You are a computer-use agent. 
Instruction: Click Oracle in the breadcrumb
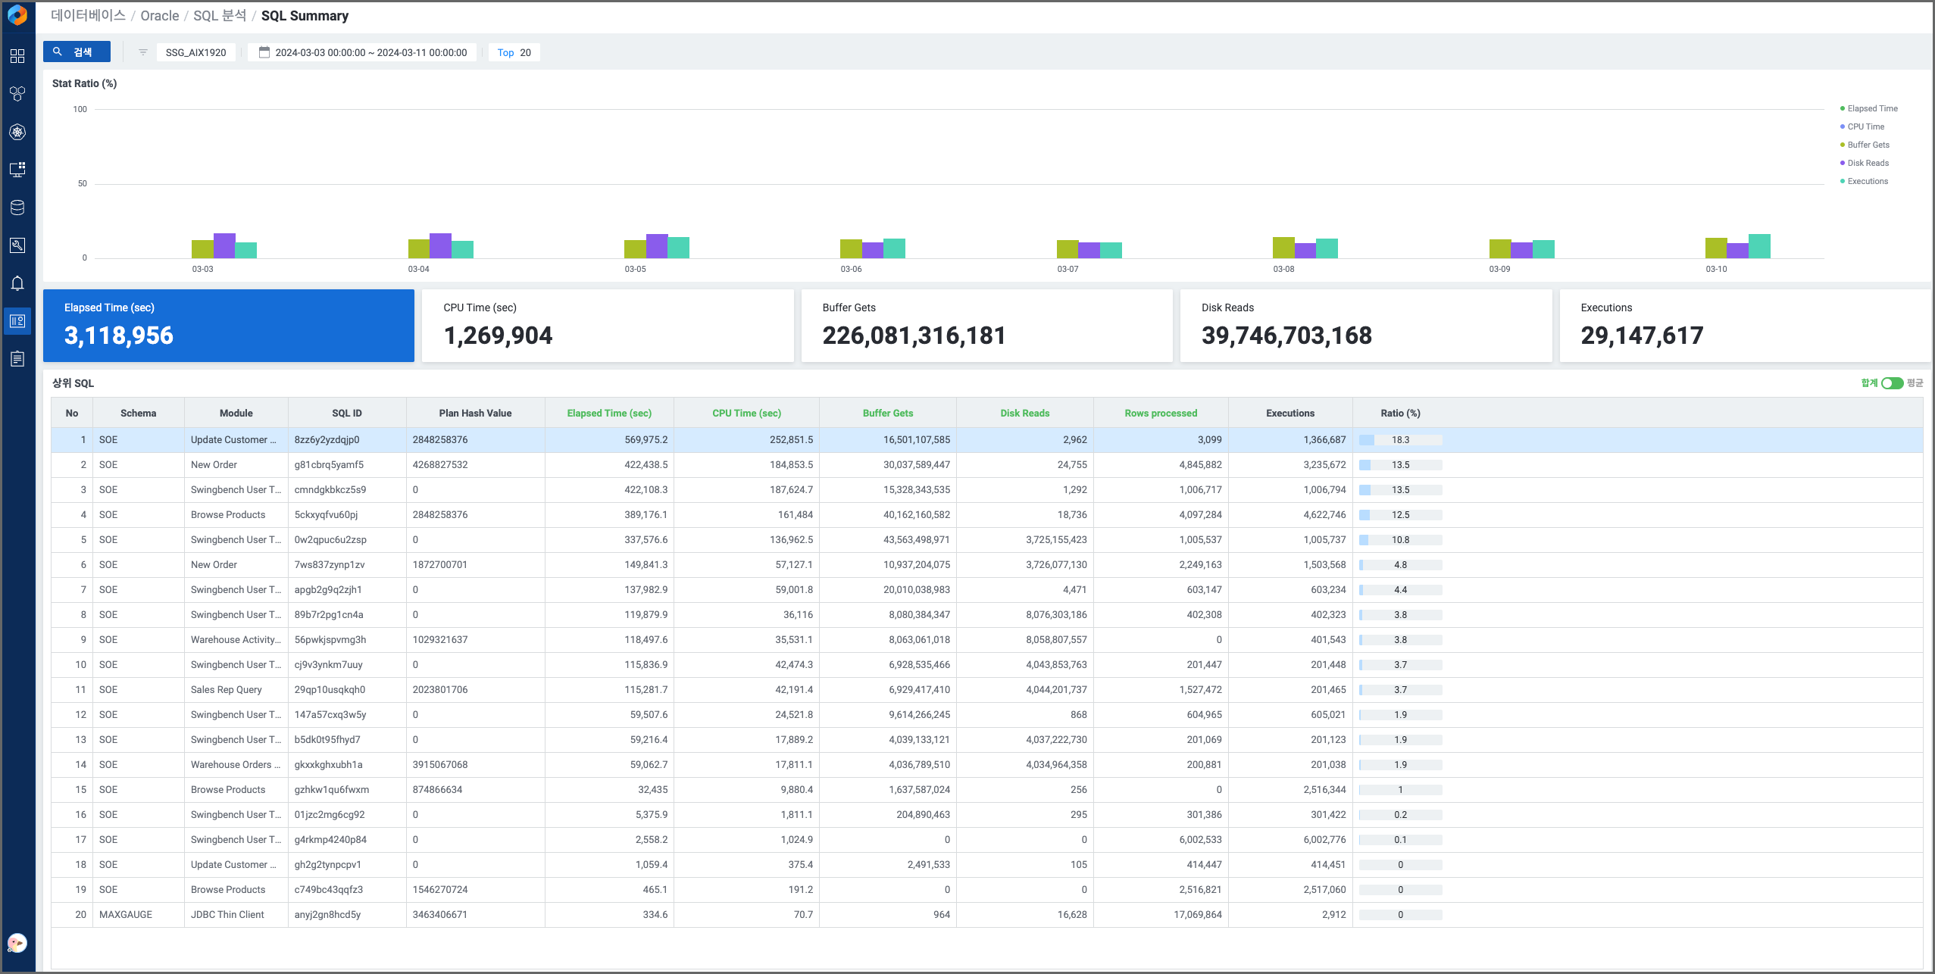pyautogui.click(x=159, y=16)
